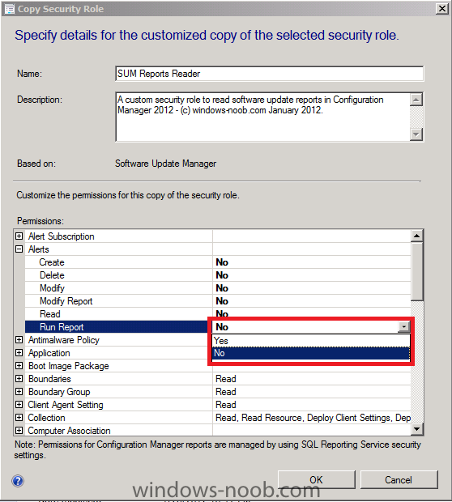The image size is (452, 502).
Task: Expand the Client Agent Setting node
Action: tap(19, 405)
